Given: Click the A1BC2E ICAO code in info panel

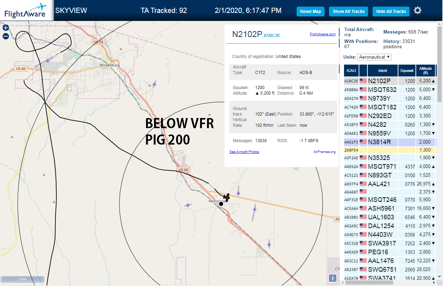Looking at the screenshot, I should click(x=272, y=35).
